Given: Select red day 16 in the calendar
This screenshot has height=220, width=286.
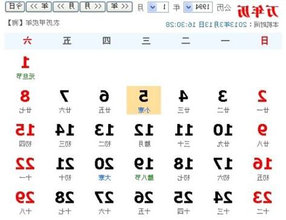Looking at the screenshot, I should coord(262,169).
